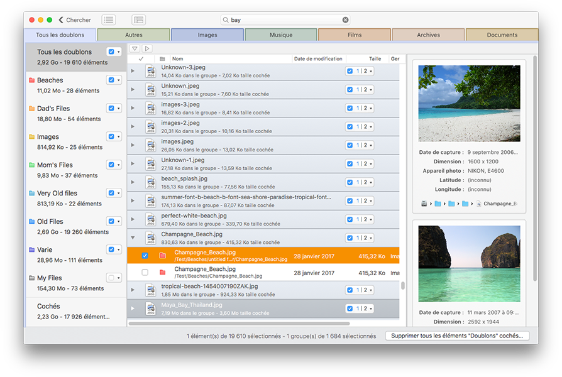Click the Very Old files folder icon

(x=31, y=193)
